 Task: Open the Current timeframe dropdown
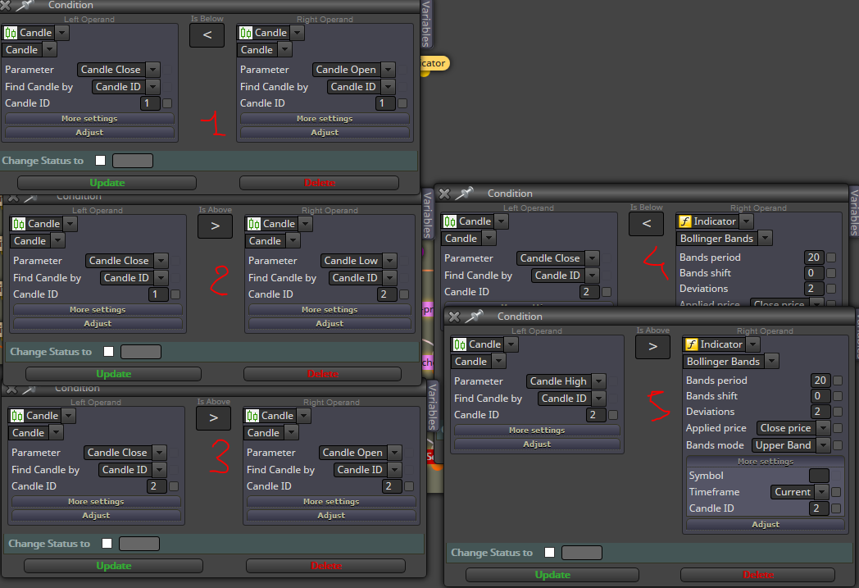pyautogui.click(x=821, y=491)
